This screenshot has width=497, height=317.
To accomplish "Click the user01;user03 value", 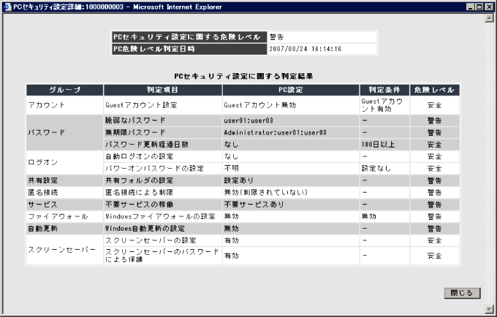I will point(248,121).
